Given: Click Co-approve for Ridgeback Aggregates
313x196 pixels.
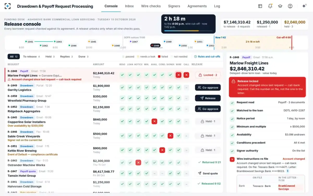Looking at the screenshot, I should (208, 109).
